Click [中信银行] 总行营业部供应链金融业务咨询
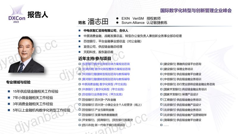Viewport: 238px width, 134px height. pos(189,84)
